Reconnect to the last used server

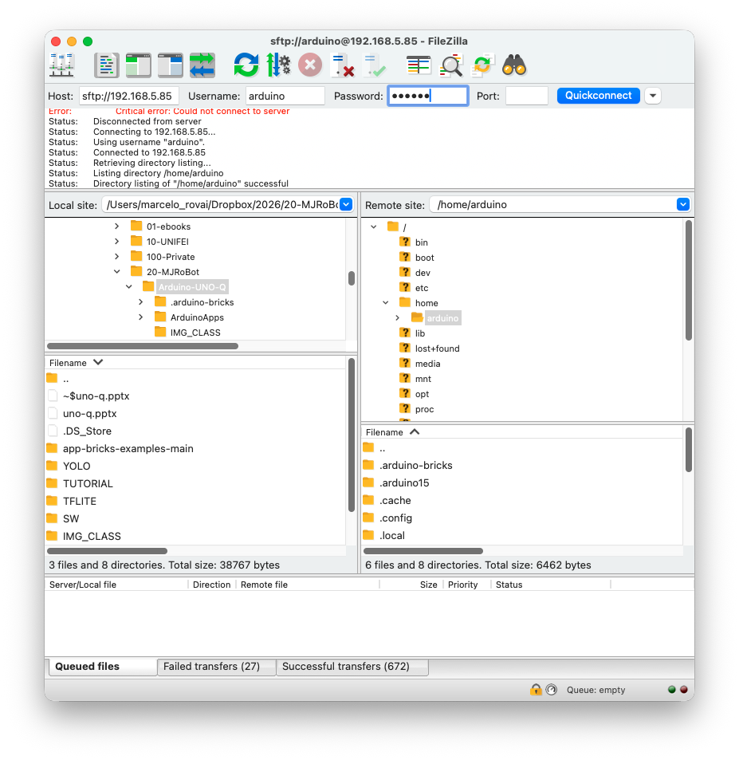(375, 65)
